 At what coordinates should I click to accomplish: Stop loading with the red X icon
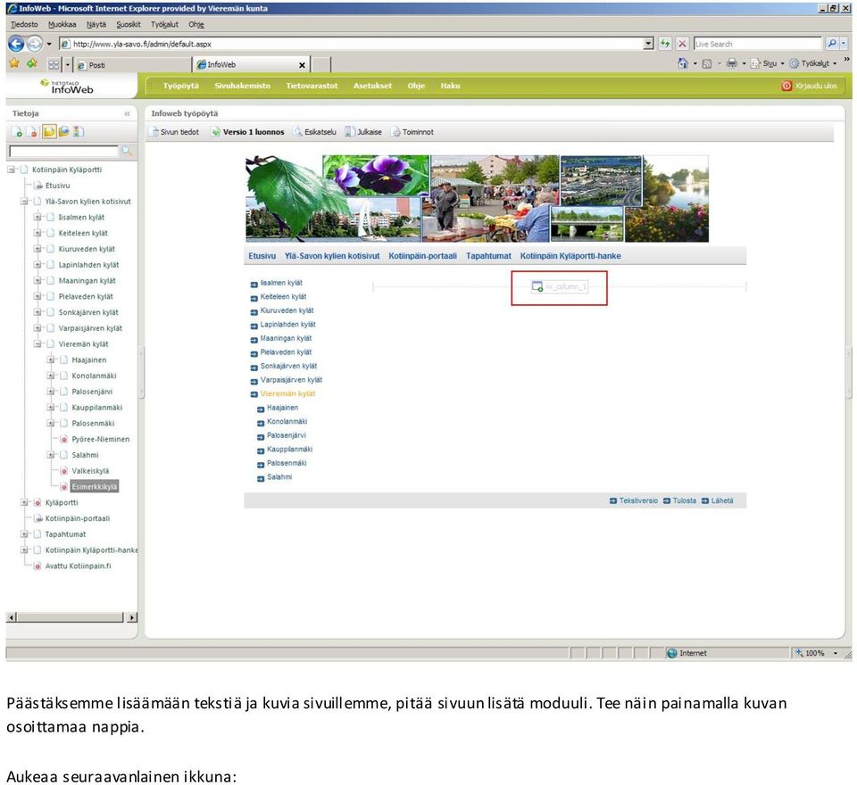pos(682,44)
